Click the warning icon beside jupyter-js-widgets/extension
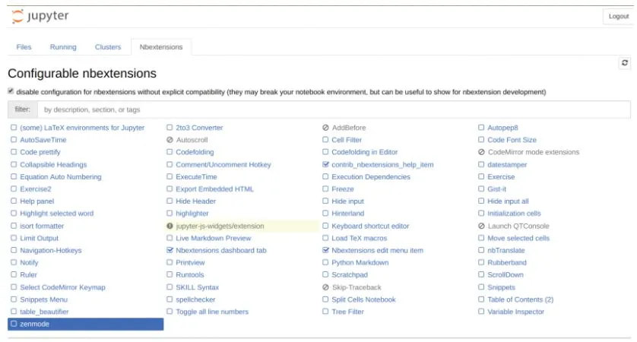637x342 pixels. (x=170, y=226)
